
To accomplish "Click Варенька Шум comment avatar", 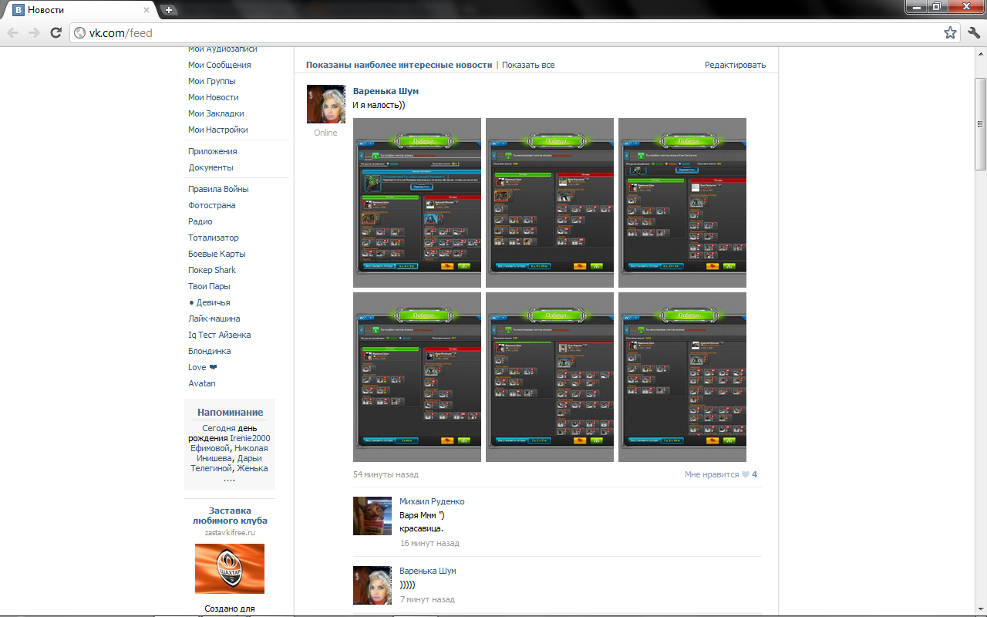I will pos(372,585).
